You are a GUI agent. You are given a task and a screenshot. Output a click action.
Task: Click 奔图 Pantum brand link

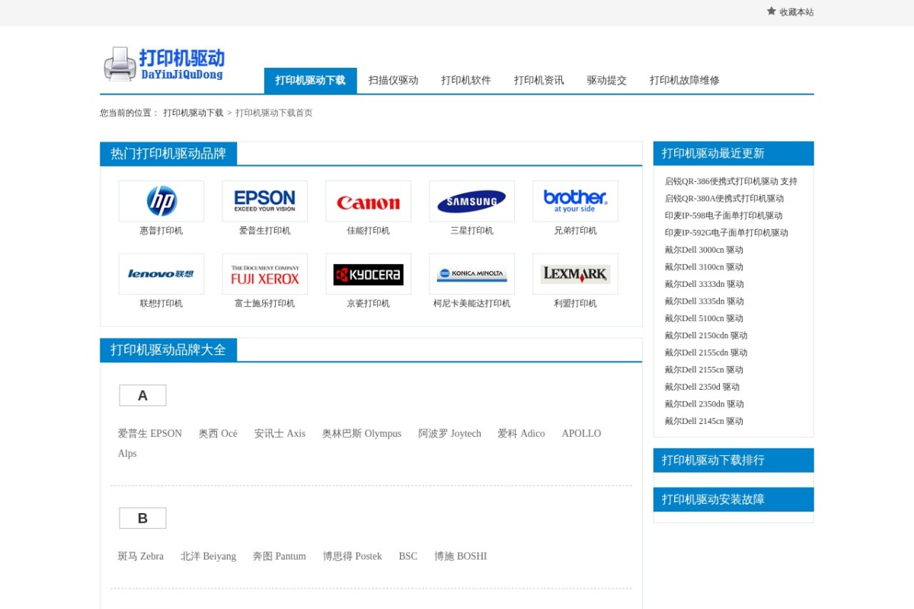pos(280,556)
